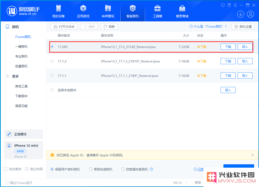This screenshot has width=259, height=187.
Task: Open the 铃声壁纸 music icon
Action: [x=108, y=8]
